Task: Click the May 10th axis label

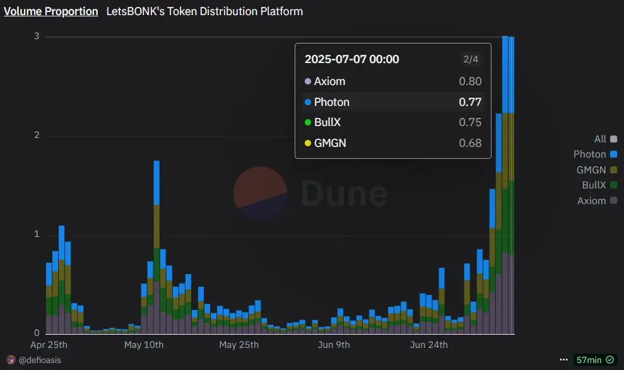Action: click(144, 345)
